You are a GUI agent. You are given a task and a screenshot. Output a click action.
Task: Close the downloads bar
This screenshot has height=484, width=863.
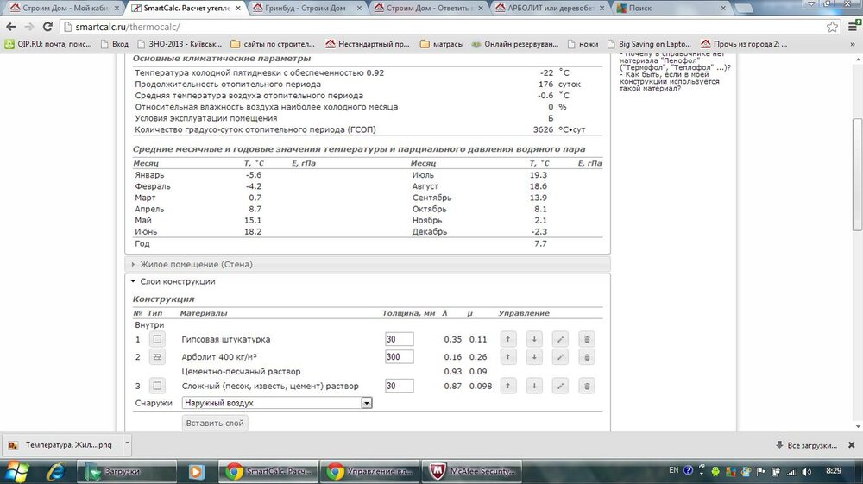(851, 444)
